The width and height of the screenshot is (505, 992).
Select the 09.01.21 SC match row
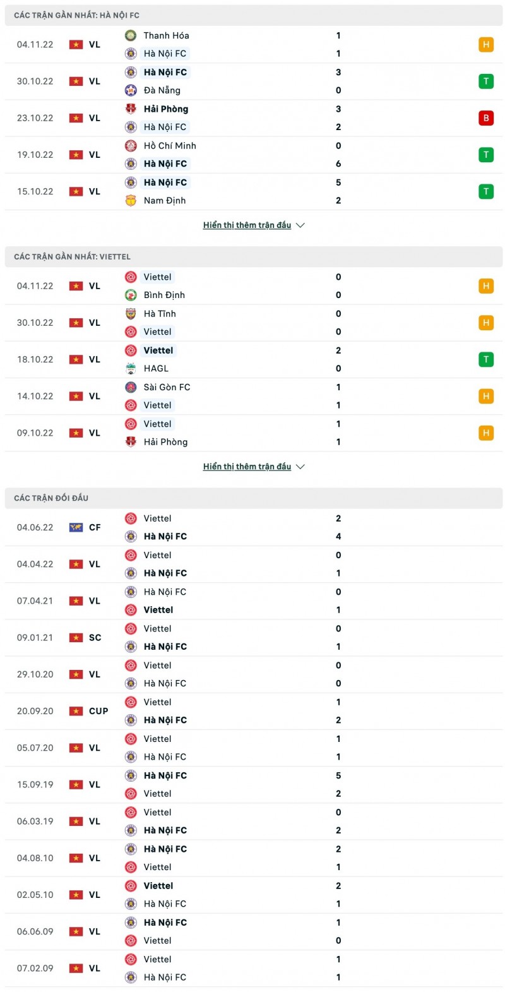[x=252, y=638]
